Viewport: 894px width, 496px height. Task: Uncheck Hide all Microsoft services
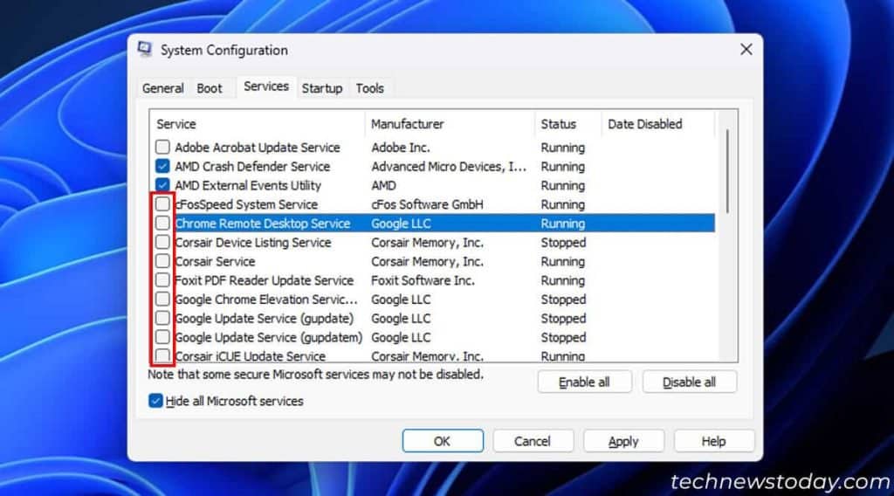click(155, 401)
